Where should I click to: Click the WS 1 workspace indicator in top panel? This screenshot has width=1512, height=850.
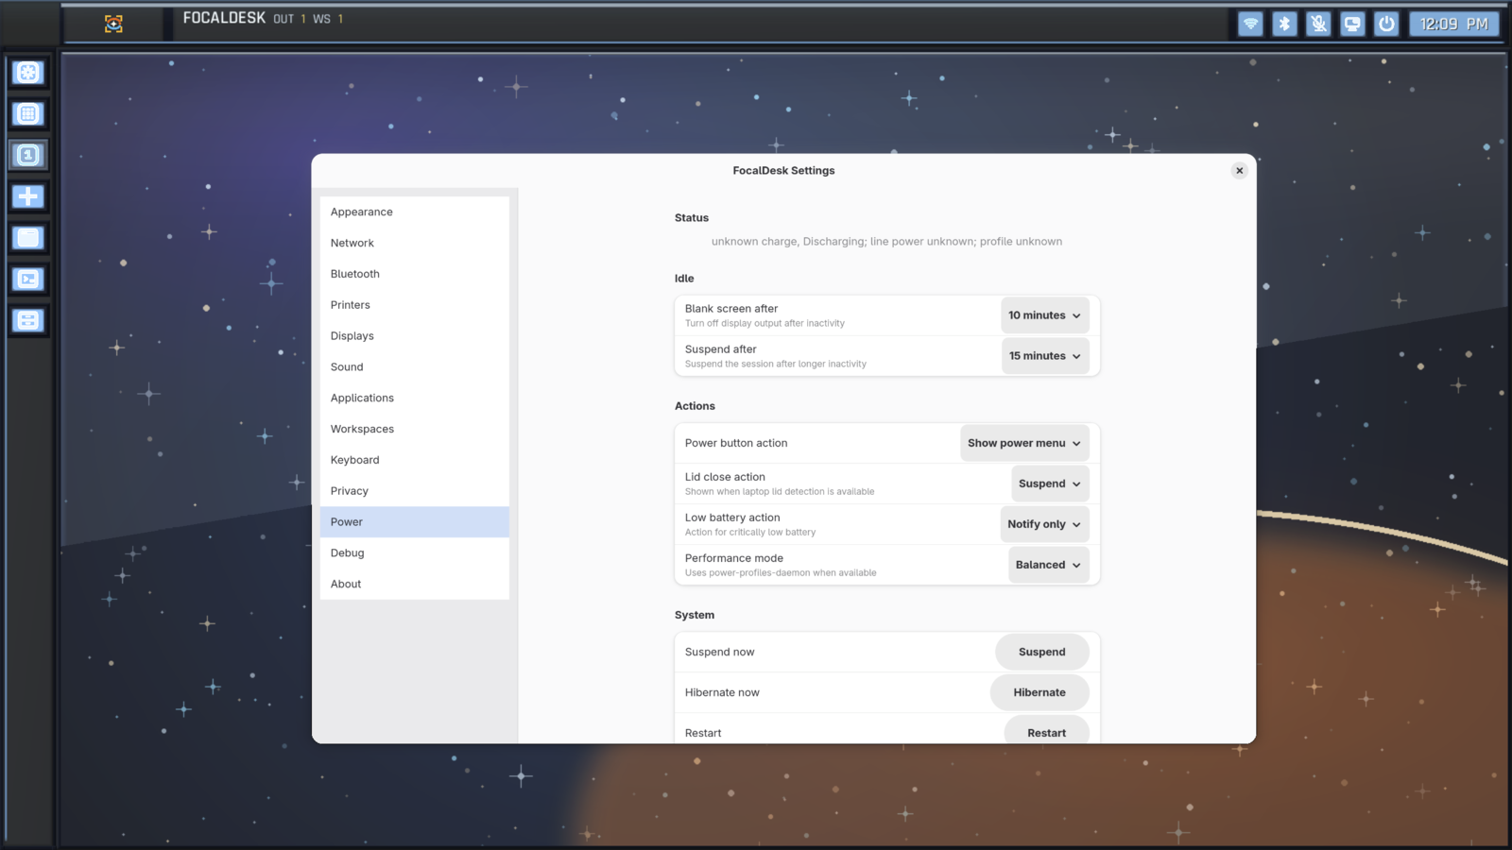pos(328,19)
